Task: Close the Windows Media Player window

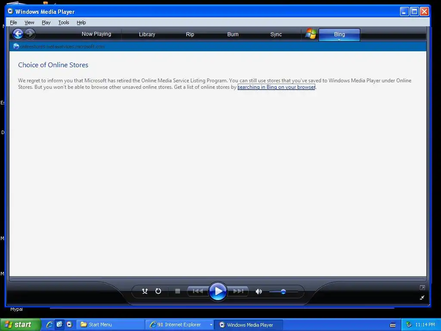Action: click(x=424, y=12)
